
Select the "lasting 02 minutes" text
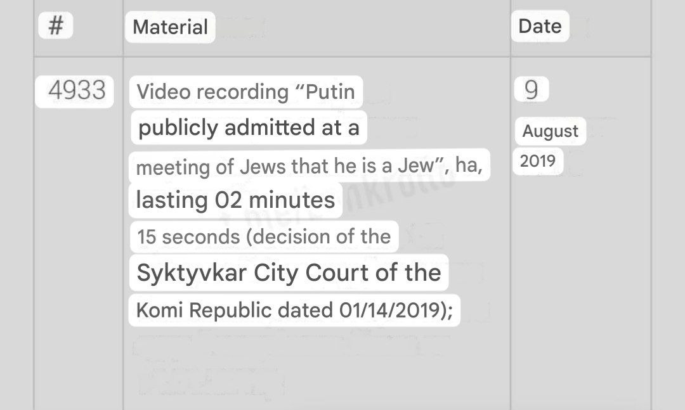pyautogui.click(x=235, y=200)
